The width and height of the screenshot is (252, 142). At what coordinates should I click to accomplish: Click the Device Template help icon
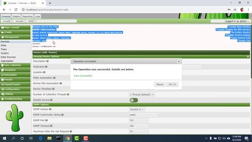pyautogui.click(x=53, y=89)
